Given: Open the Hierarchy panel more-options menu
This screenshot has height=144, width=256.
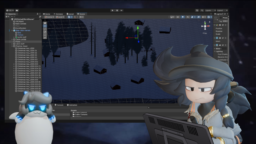Looking at the screenshot, I should click(40, 14).
